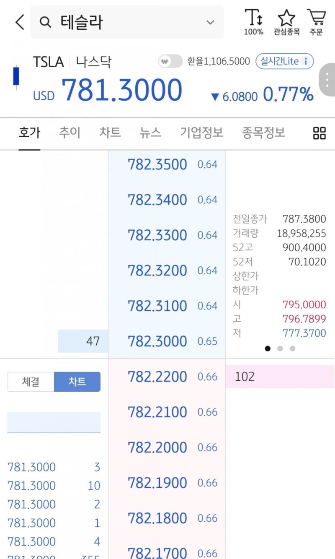Image resolution: width=335 pixels, height=559 pixels.
Task: Select ask price 782.3000 with 47 volume
Action: tap(157, 341)
